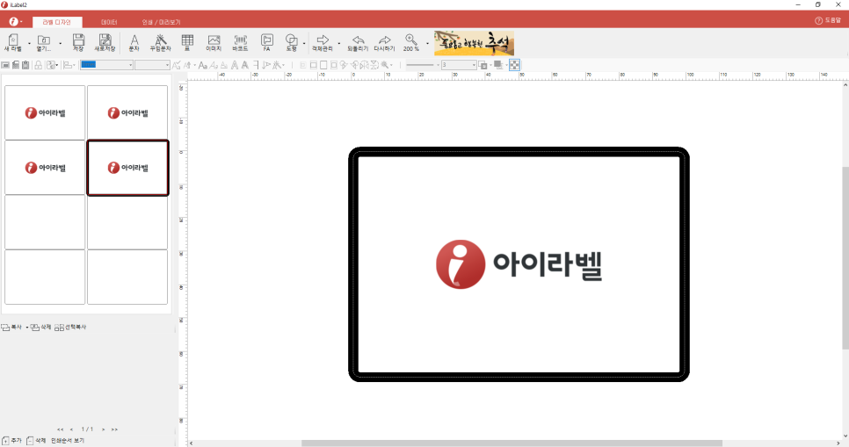
Task: Open the line width dropdown showing 3
Action: coord(459,65)
